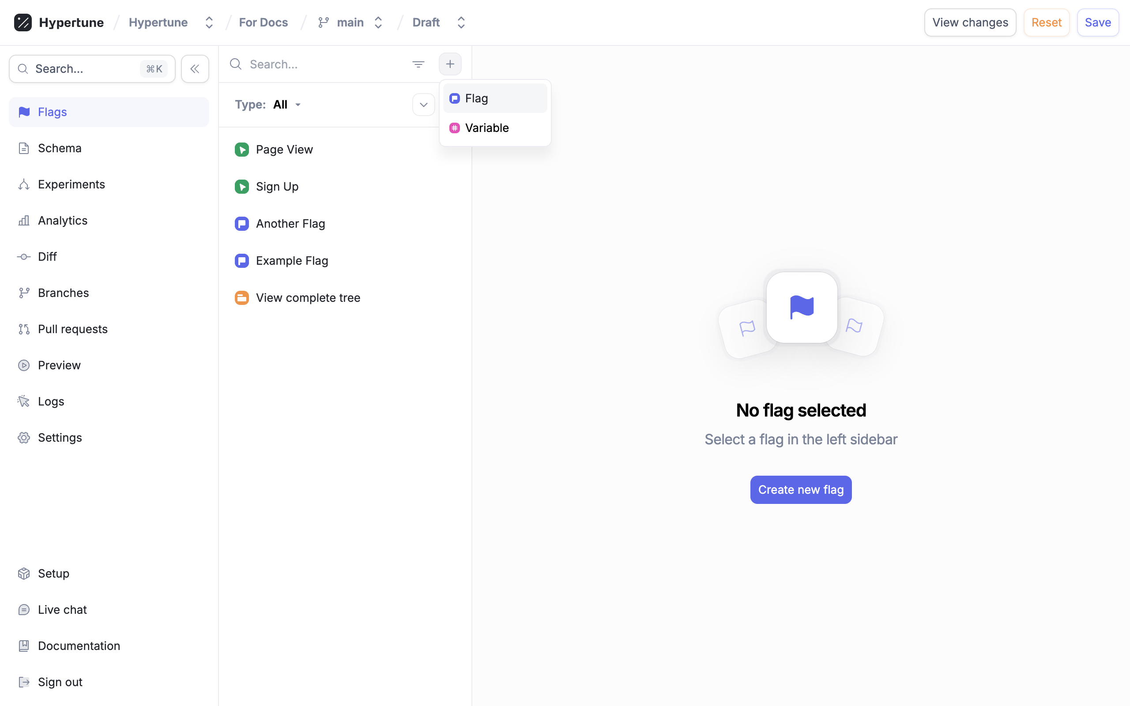Image resolution: width=1130 pixels, height=706 pixels.
Task: Open the main branch selector
Action: coord(350,23)
